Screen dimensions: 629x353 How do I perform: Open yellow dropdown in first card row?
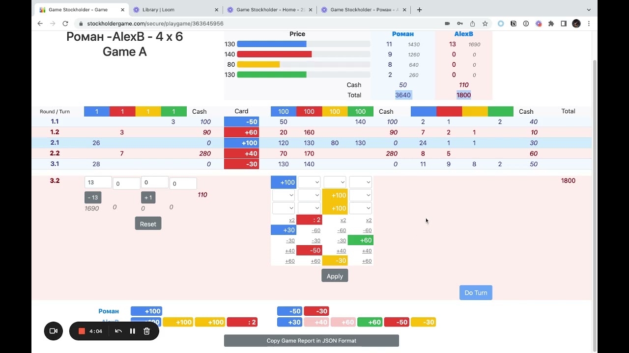point(335,182)
